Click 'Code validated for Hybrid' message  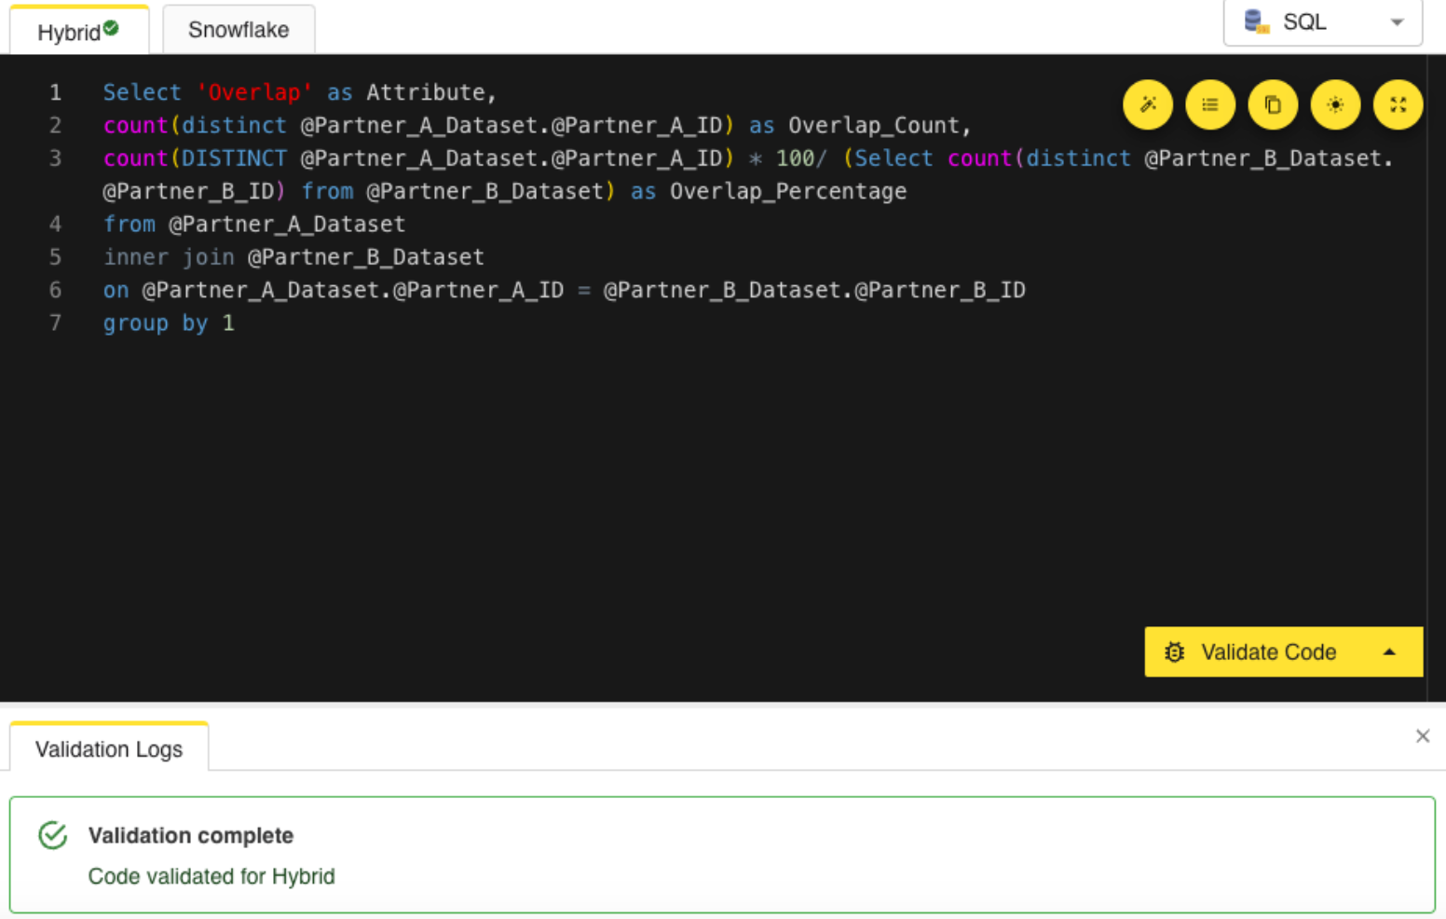[211, 876]
